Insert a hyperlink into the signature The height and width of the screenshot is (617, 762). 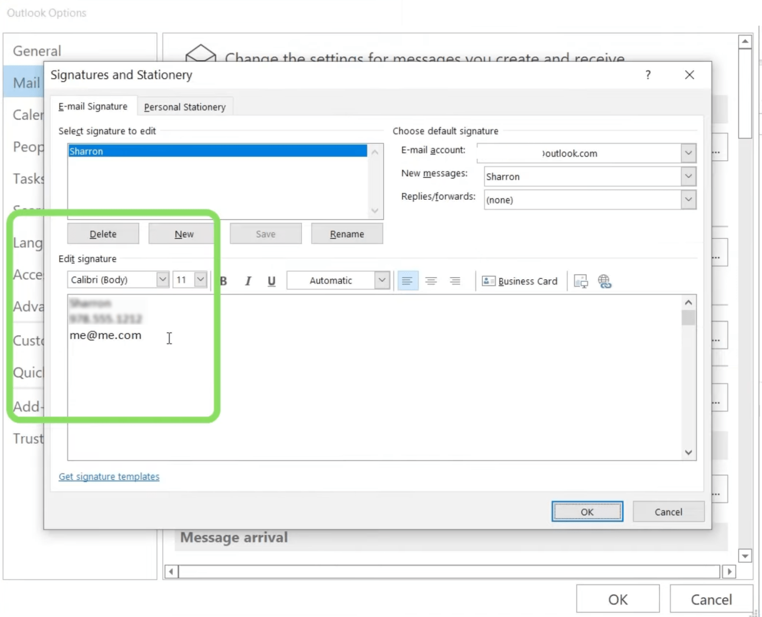pos(605,281)
